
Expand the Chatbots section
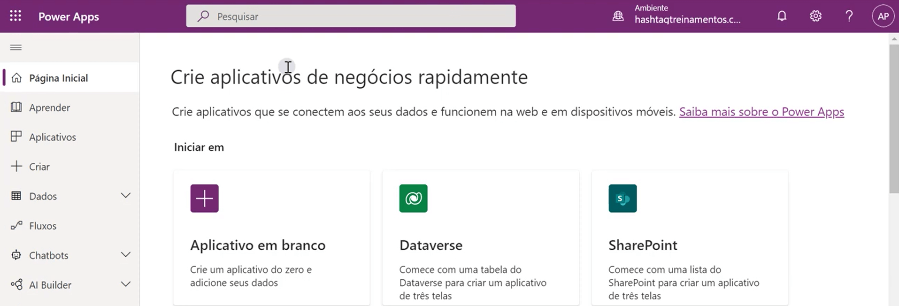[x=125, y=255]
